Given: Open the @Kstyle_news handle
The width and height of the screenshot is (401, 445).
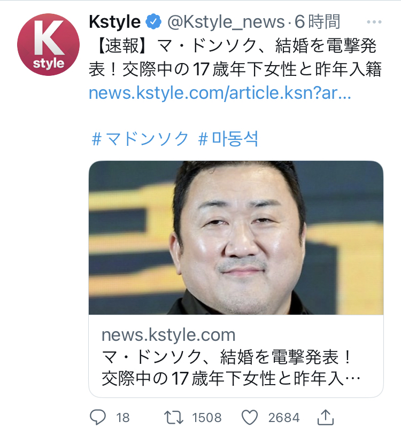Looking at the screenshot, I should click(226, 22).
